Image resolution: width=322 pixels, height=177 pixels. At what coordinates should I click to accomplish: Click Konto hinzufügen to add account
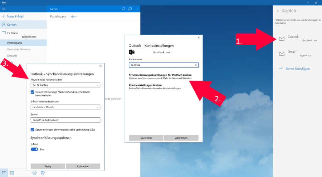(294, 69)
